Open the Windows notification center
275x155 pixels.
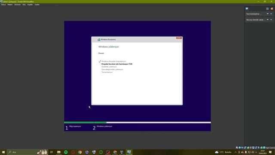(x=270, y=152)
